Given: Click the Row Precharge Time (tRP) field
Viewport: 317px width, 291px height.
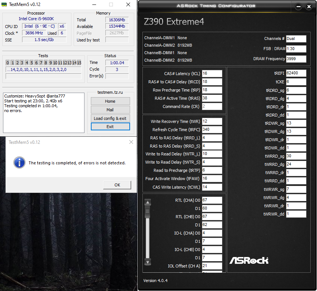Looking at the screenshot, I should 212,90.
